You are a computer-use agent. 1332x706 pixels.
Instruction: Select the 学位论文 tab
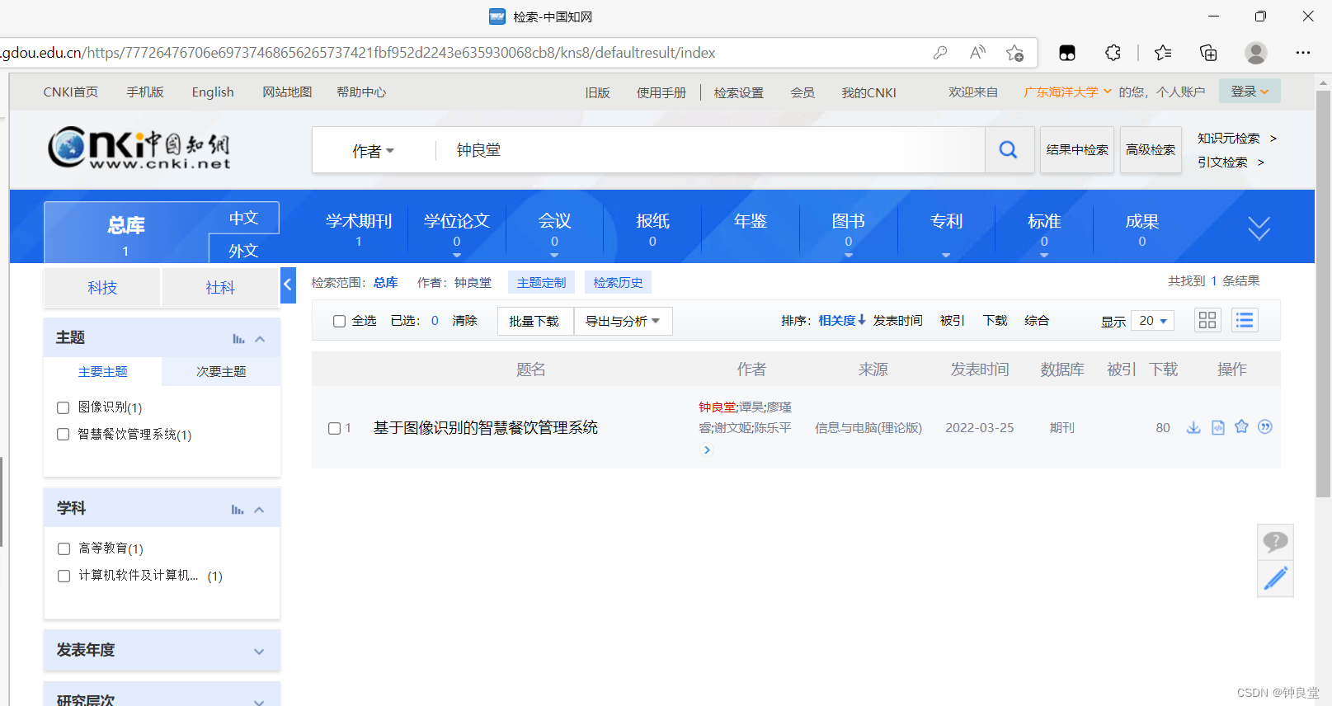(x=457, y=228)
